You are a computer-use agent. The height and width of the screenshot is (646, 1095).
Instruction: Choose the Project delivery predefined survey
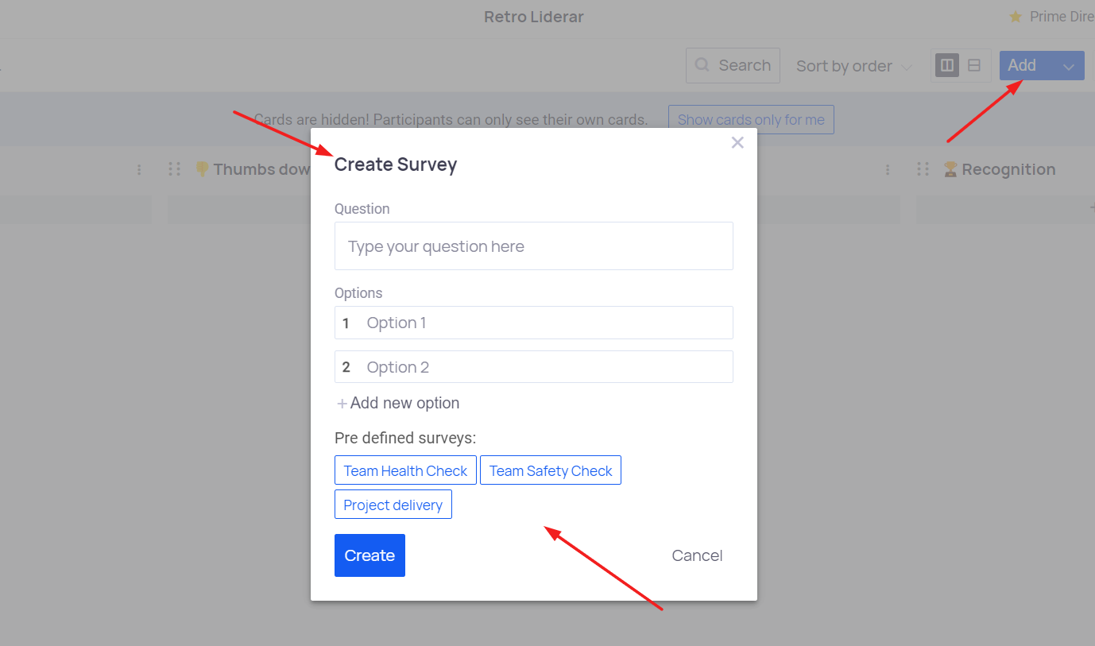click(x=393, y=505)
